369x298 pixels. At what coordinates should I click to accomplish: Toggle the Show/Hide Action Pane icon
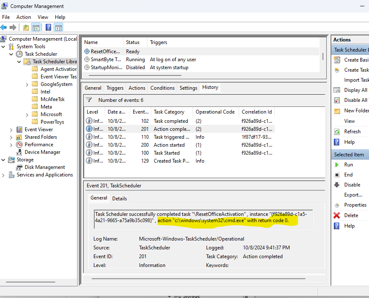point(58,27)
